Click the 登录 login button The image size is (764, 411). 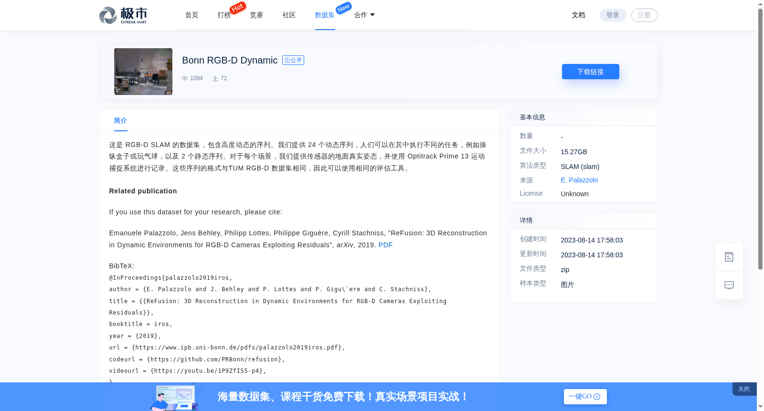613,15
